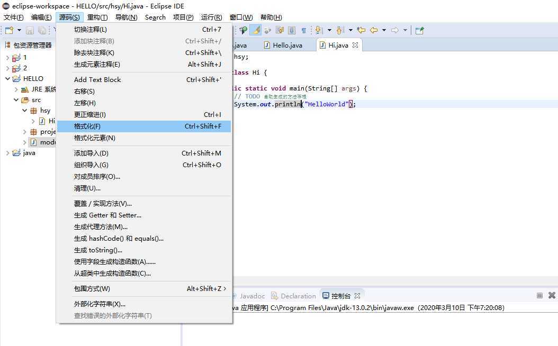
Task: Click the Back navigation arrow icon
Action: pos(374,30)
